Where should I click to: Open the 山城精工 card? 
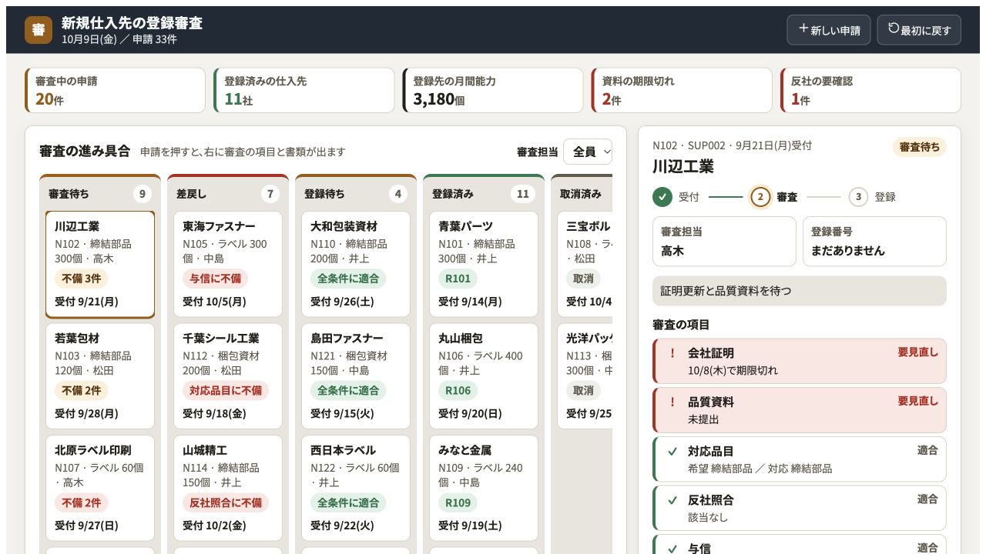[228, 489]
